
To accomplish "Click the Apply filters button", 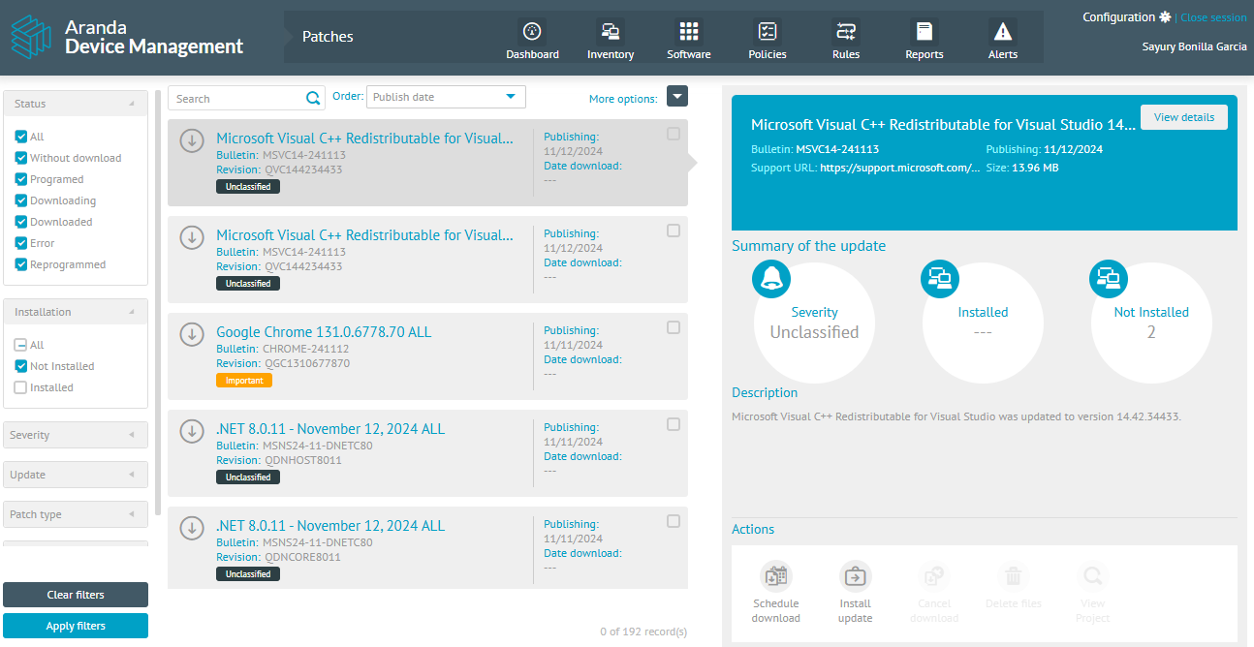I will click(76, 626).
